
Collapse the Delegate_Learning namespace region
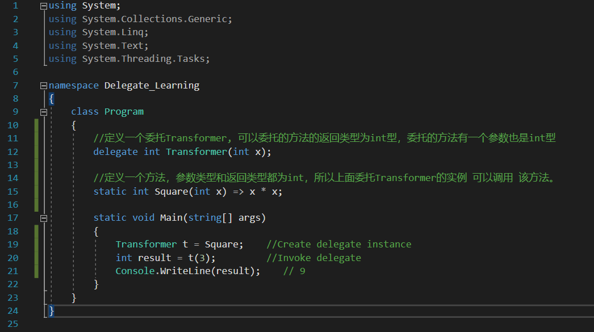(44, 86)
